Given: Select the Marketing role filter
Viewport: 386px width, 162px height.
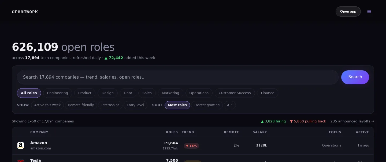Looking at the screenshot, I should (x=170, y=93).
